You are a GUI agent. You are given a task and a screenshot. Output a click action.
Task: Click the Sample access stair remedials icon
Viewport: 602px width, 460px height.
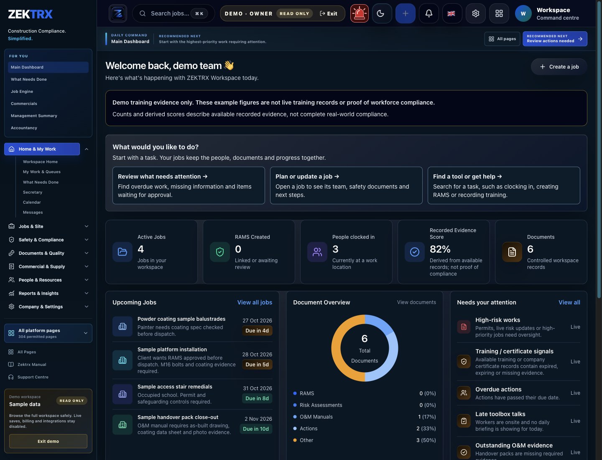pyautogui.click(x=122, y=394)
